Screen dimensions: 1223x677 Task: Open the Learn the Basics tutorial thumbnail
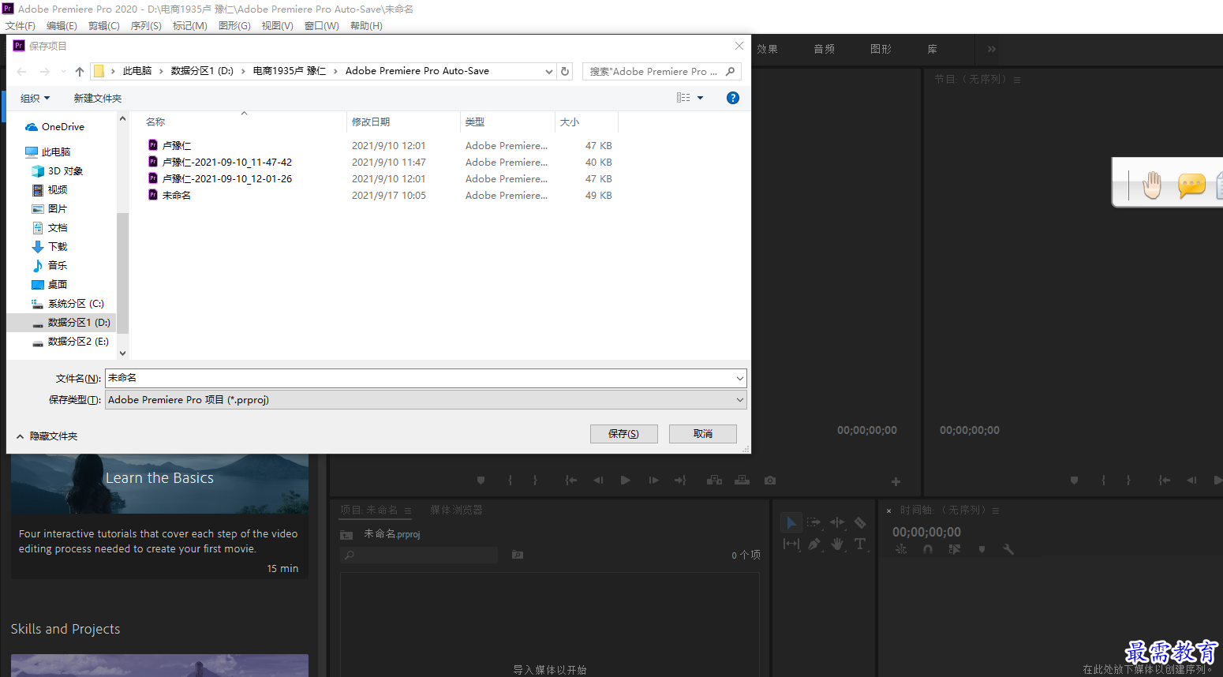(x=159, y=483)
